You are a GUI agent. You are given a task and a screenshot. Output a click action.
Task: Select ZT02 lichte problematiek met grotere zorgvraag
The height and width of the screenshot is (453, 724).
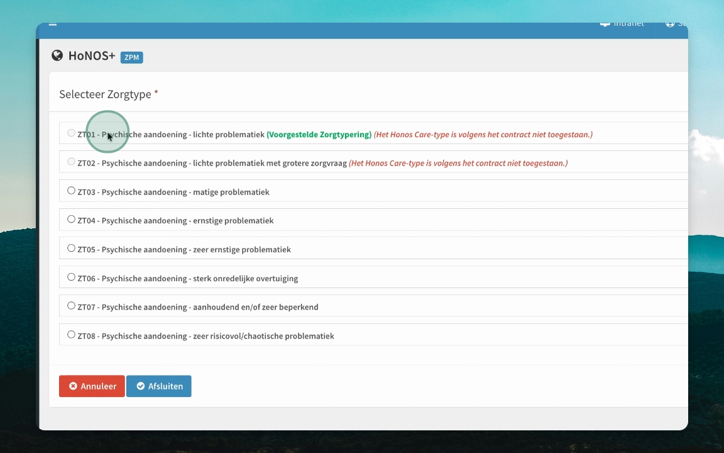(71, 162)
